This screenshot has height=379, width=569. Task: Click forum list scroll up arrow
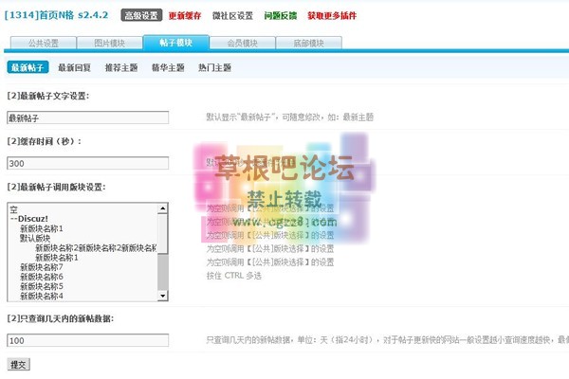pyautogui.click(x=162, y=208)
